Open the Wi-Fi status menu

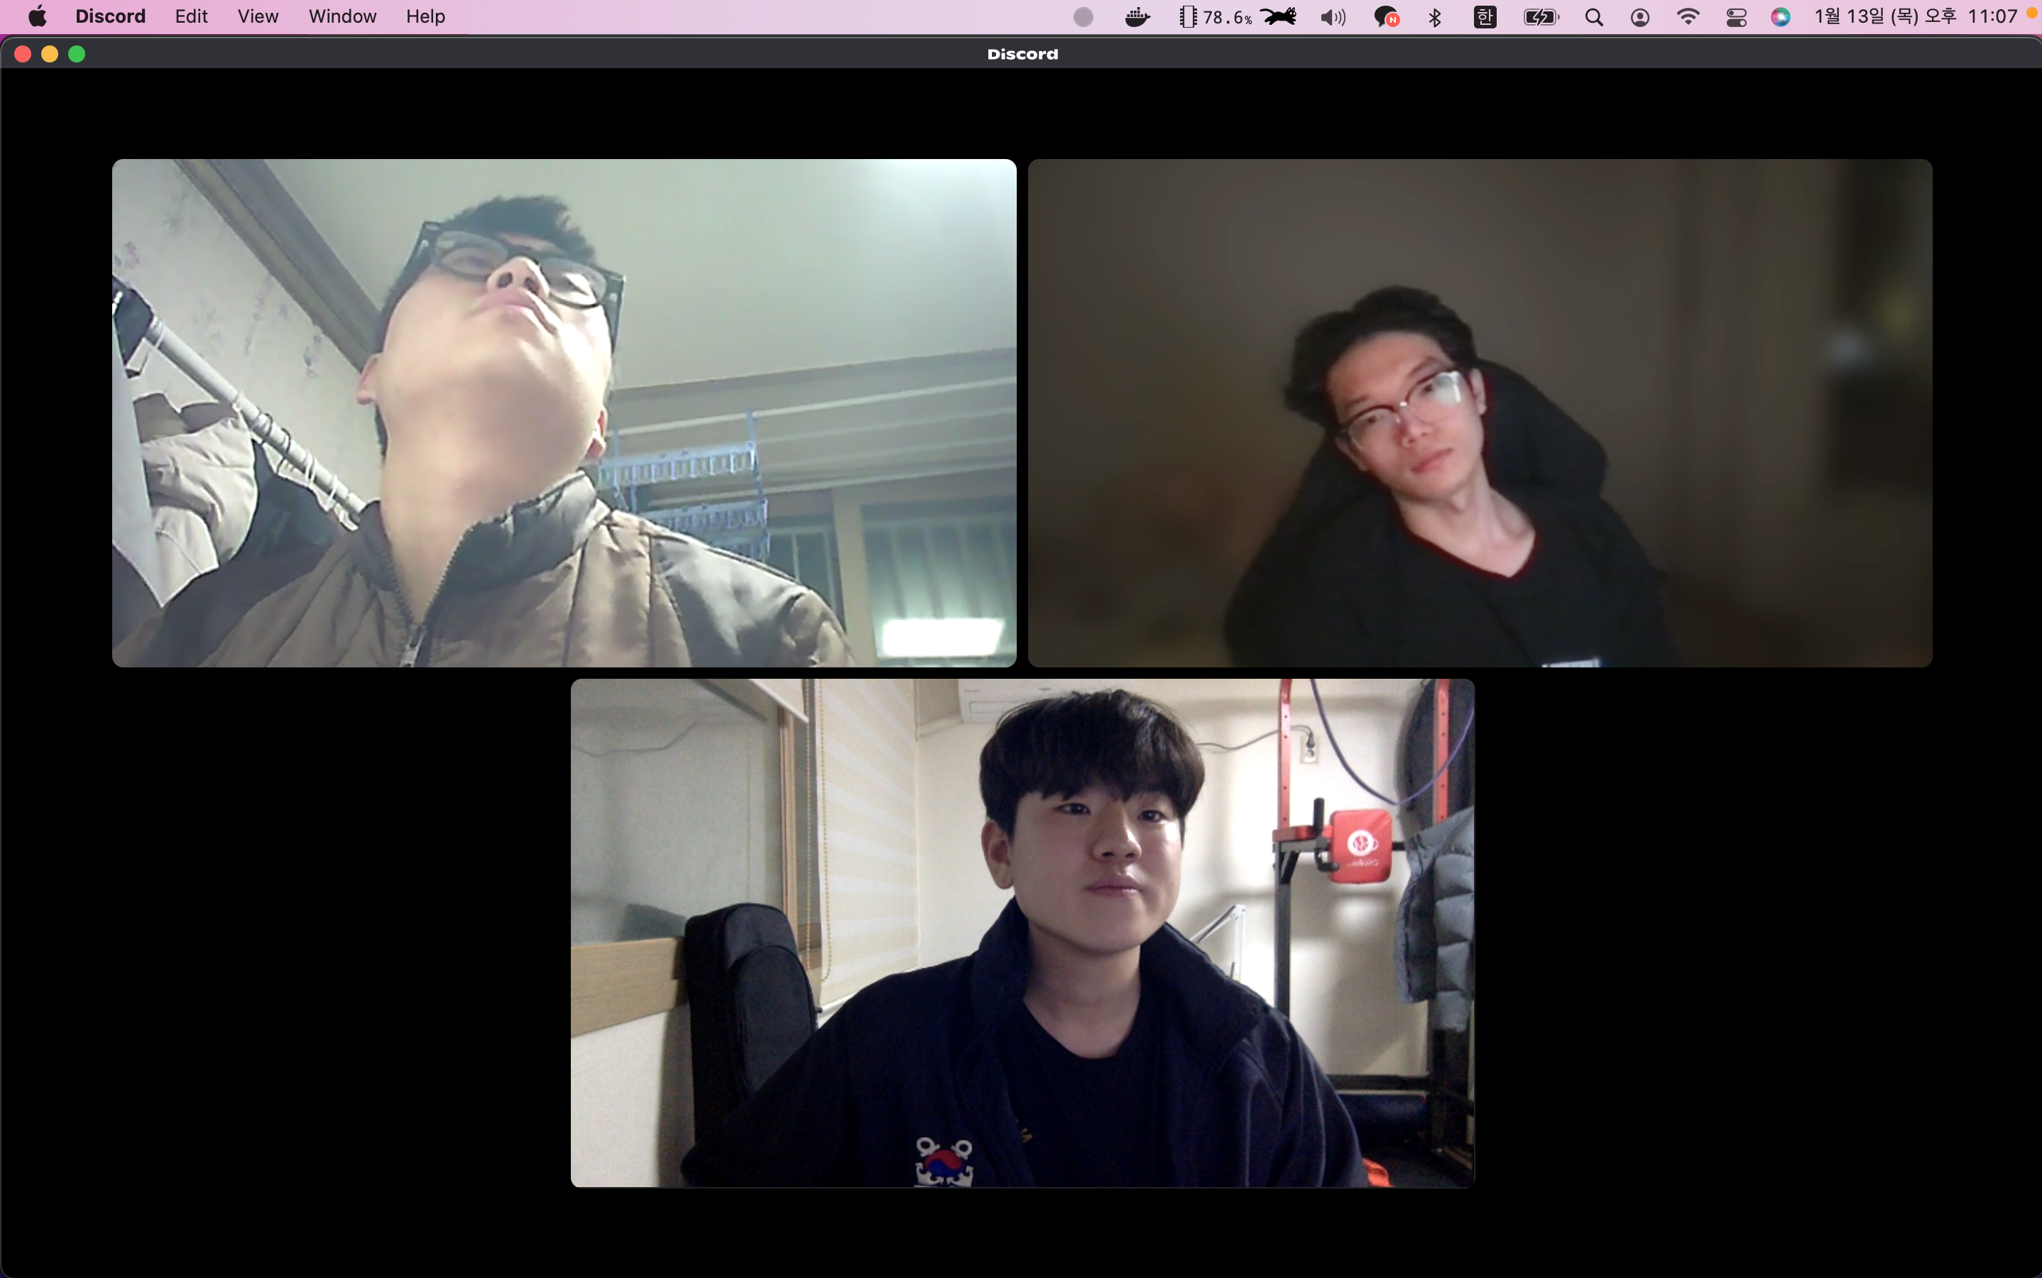click(1688, 17)
